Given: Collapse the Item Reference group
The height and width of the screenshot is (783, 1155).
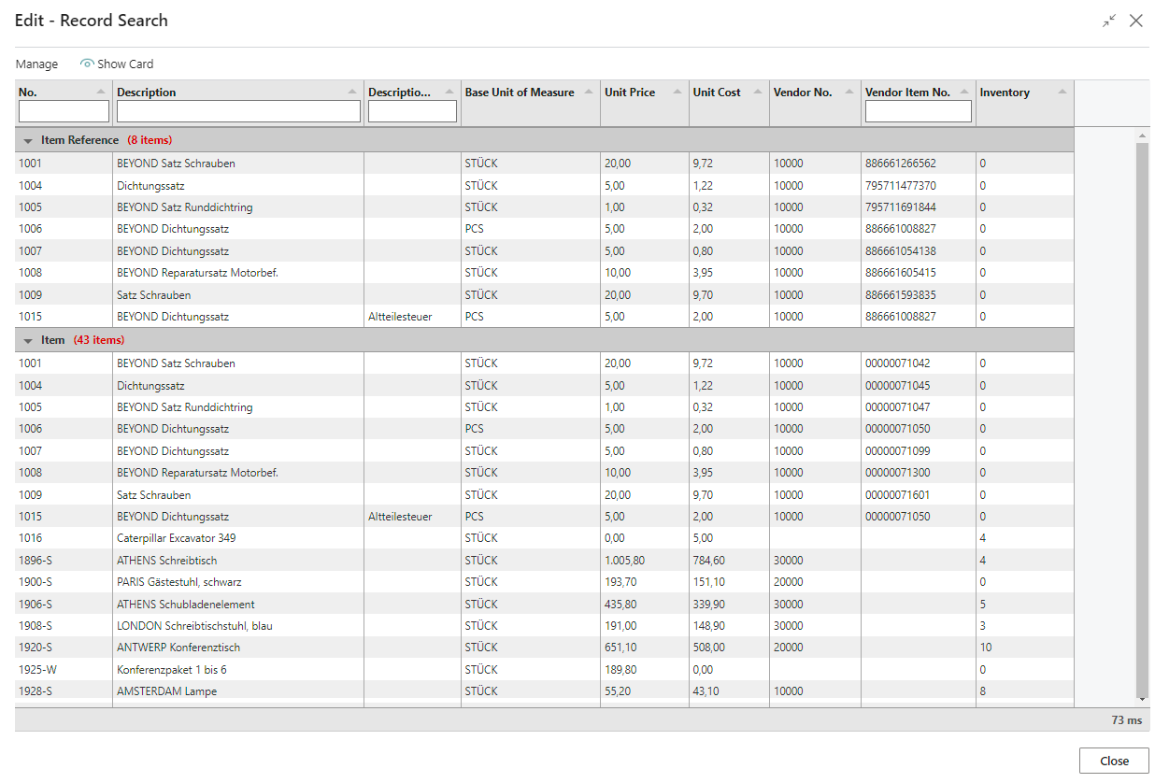Looking at the screenshot, I should click(28, 141).
